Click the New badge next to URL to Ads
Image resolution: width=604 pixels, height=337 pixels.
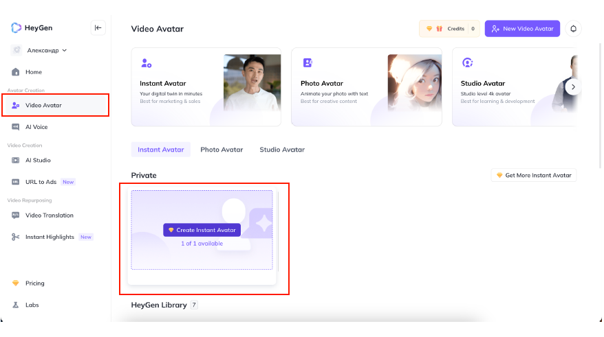68,182
